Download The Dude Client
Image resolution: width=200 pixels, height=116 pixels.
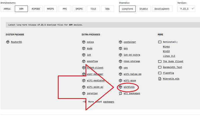click(173, 61)
